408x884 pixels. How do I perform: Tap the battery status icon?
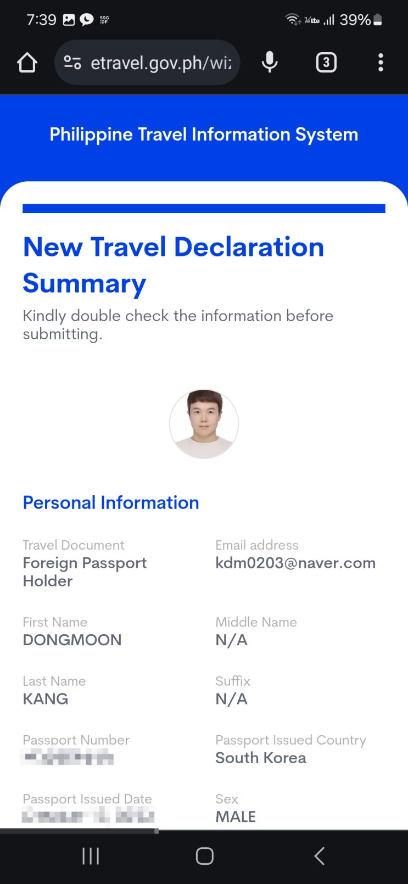click(x=377, y=20)
